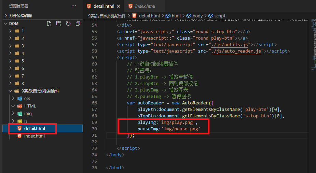Click the HTML5 icon on index.html tab
The image size is (316, 173).
pos(130,6)
